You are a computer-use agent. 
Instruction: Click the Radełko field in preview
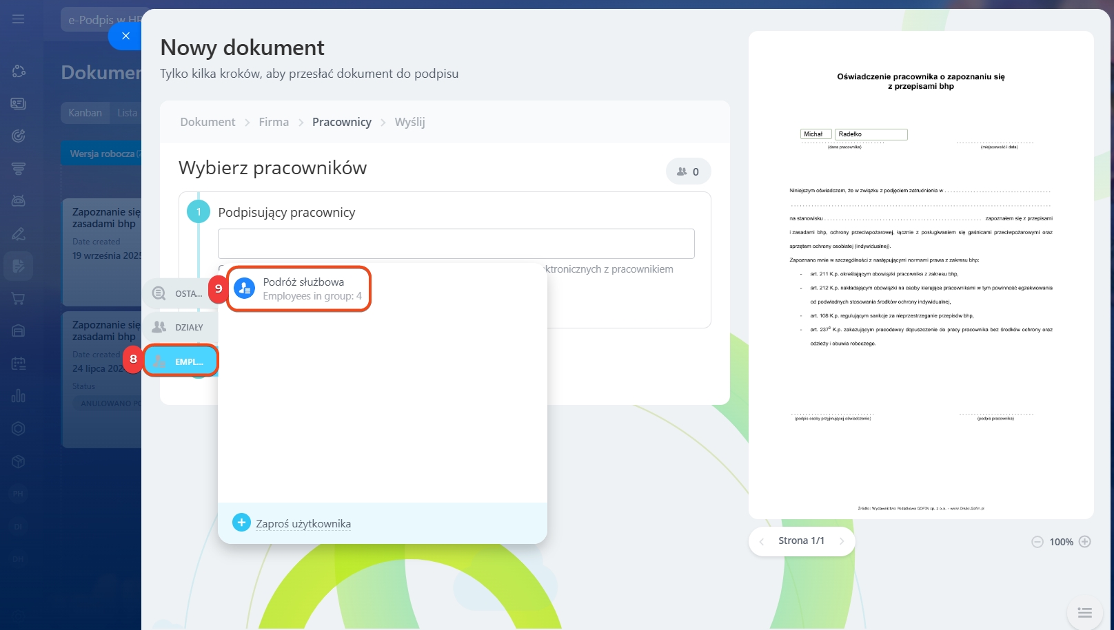[871, 134]
